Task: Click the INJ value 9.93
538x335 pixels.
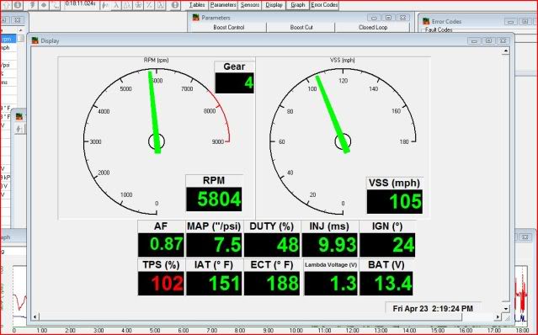Action: pos(330,245)
